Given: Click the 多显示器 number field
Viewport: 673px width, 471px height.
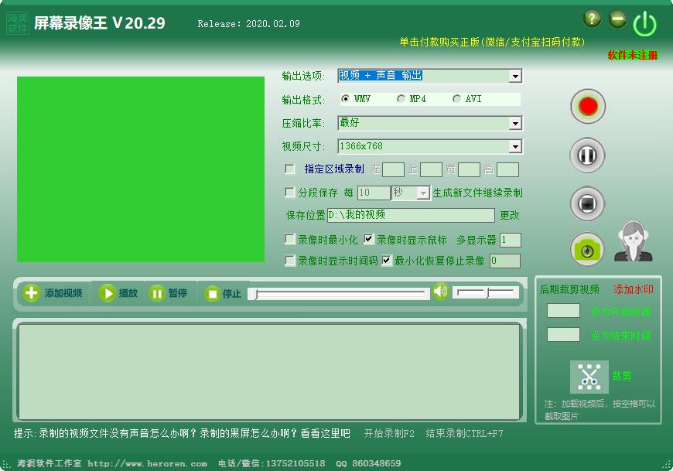Looking at the screenshot, I should click(511, 241).
